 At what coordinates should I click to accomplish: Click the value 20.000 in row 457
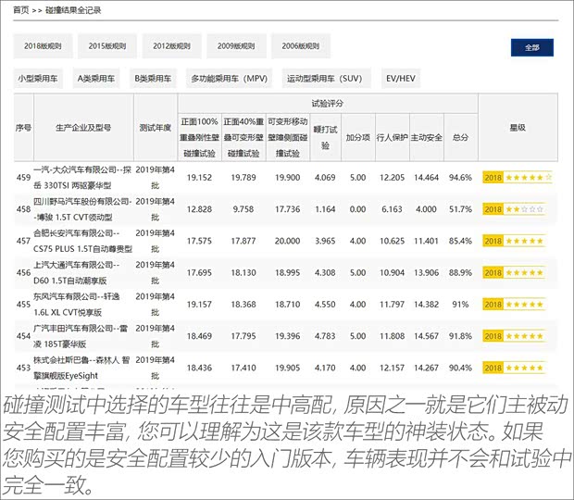coord(288,241)
